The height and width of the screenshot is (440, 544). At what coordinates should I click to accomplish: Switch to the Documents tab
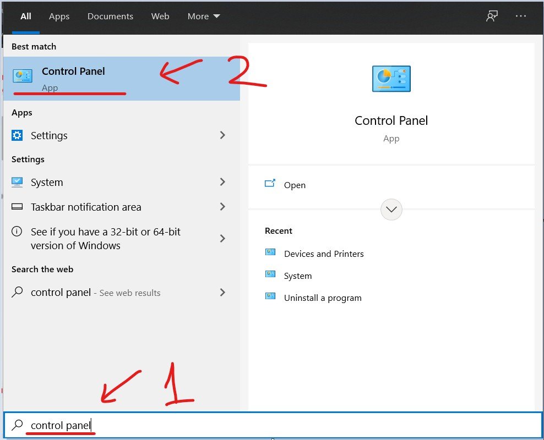click(x=110, y=16)
